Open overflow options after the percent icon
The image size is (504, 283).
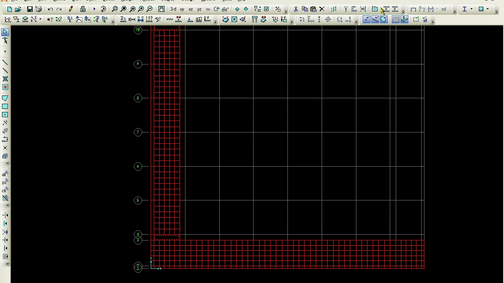[x=286, y=11]
